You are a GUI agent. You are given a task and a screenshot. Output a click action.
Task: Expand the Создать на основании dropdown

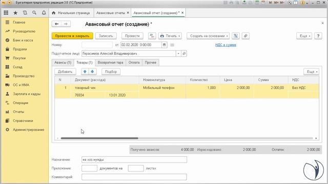point(208,36)
